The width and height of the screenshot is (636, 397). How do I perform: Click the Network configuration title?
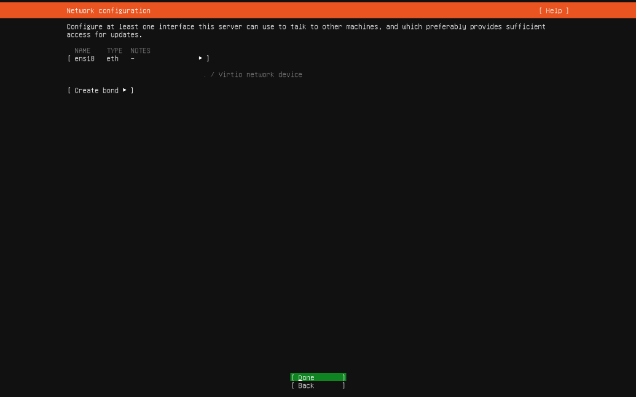click(x=108, y=10)
